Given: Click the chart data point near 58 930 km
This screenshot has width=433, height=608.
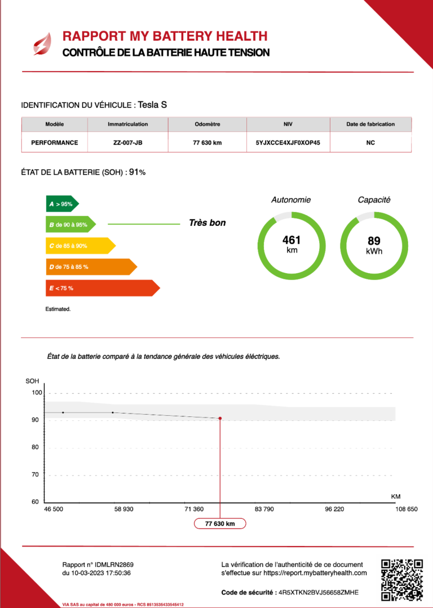Looking at the screenshot, I should [x=113, y=412].
